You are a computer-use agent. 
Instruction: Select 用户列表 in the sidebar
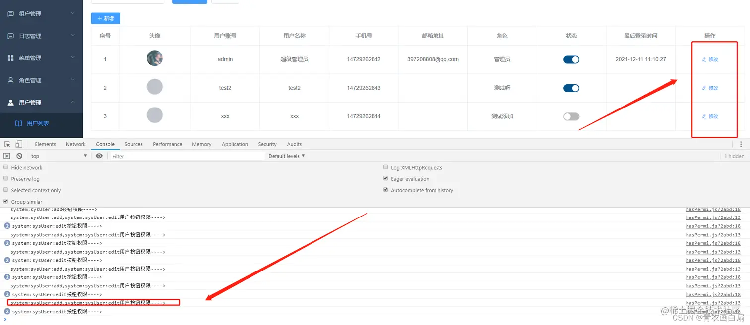[x=38, y=123]
